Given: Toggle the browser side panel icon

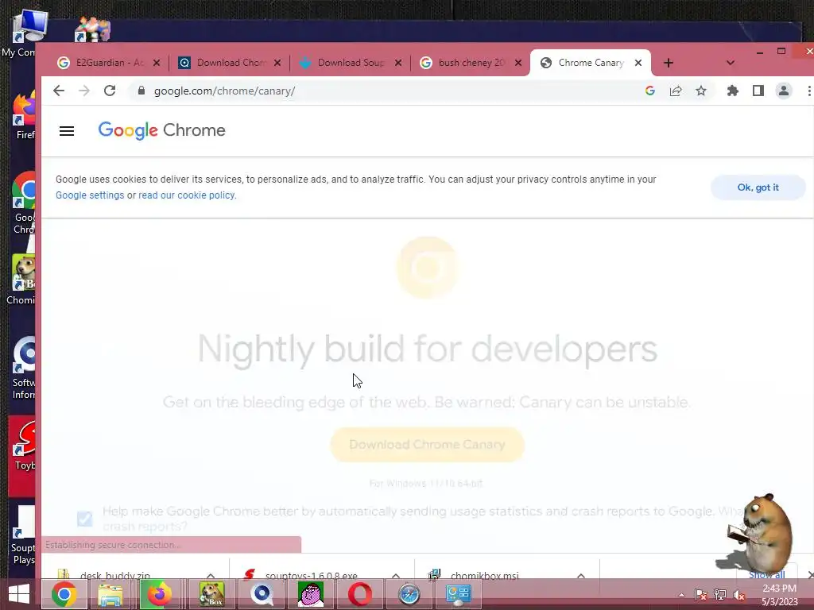Looking at the screenshot, I should tap(758, 91).
